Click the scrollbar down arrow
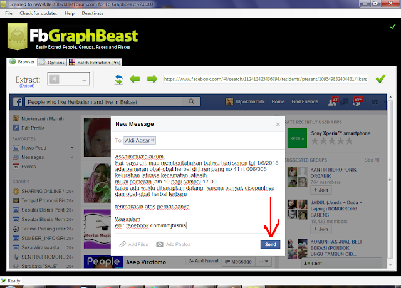 pyautogui.click(x=390, y=265)
